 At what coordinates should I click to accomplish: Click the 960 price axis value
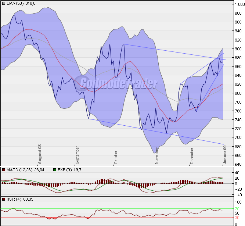point(238,22)
